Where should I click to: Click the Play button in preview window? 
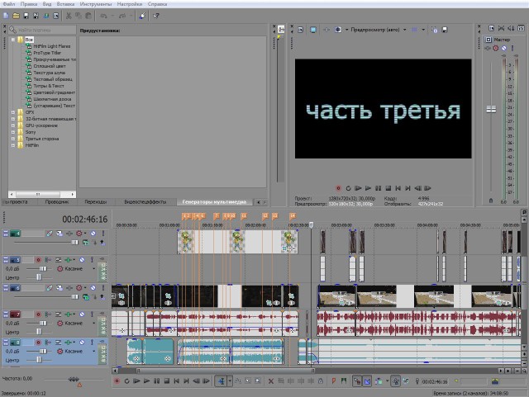tap(369, 188)
